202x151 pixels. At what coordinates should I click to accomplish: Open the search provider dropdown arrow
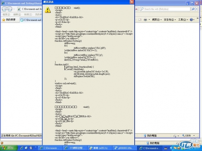(x=197, y=9)
